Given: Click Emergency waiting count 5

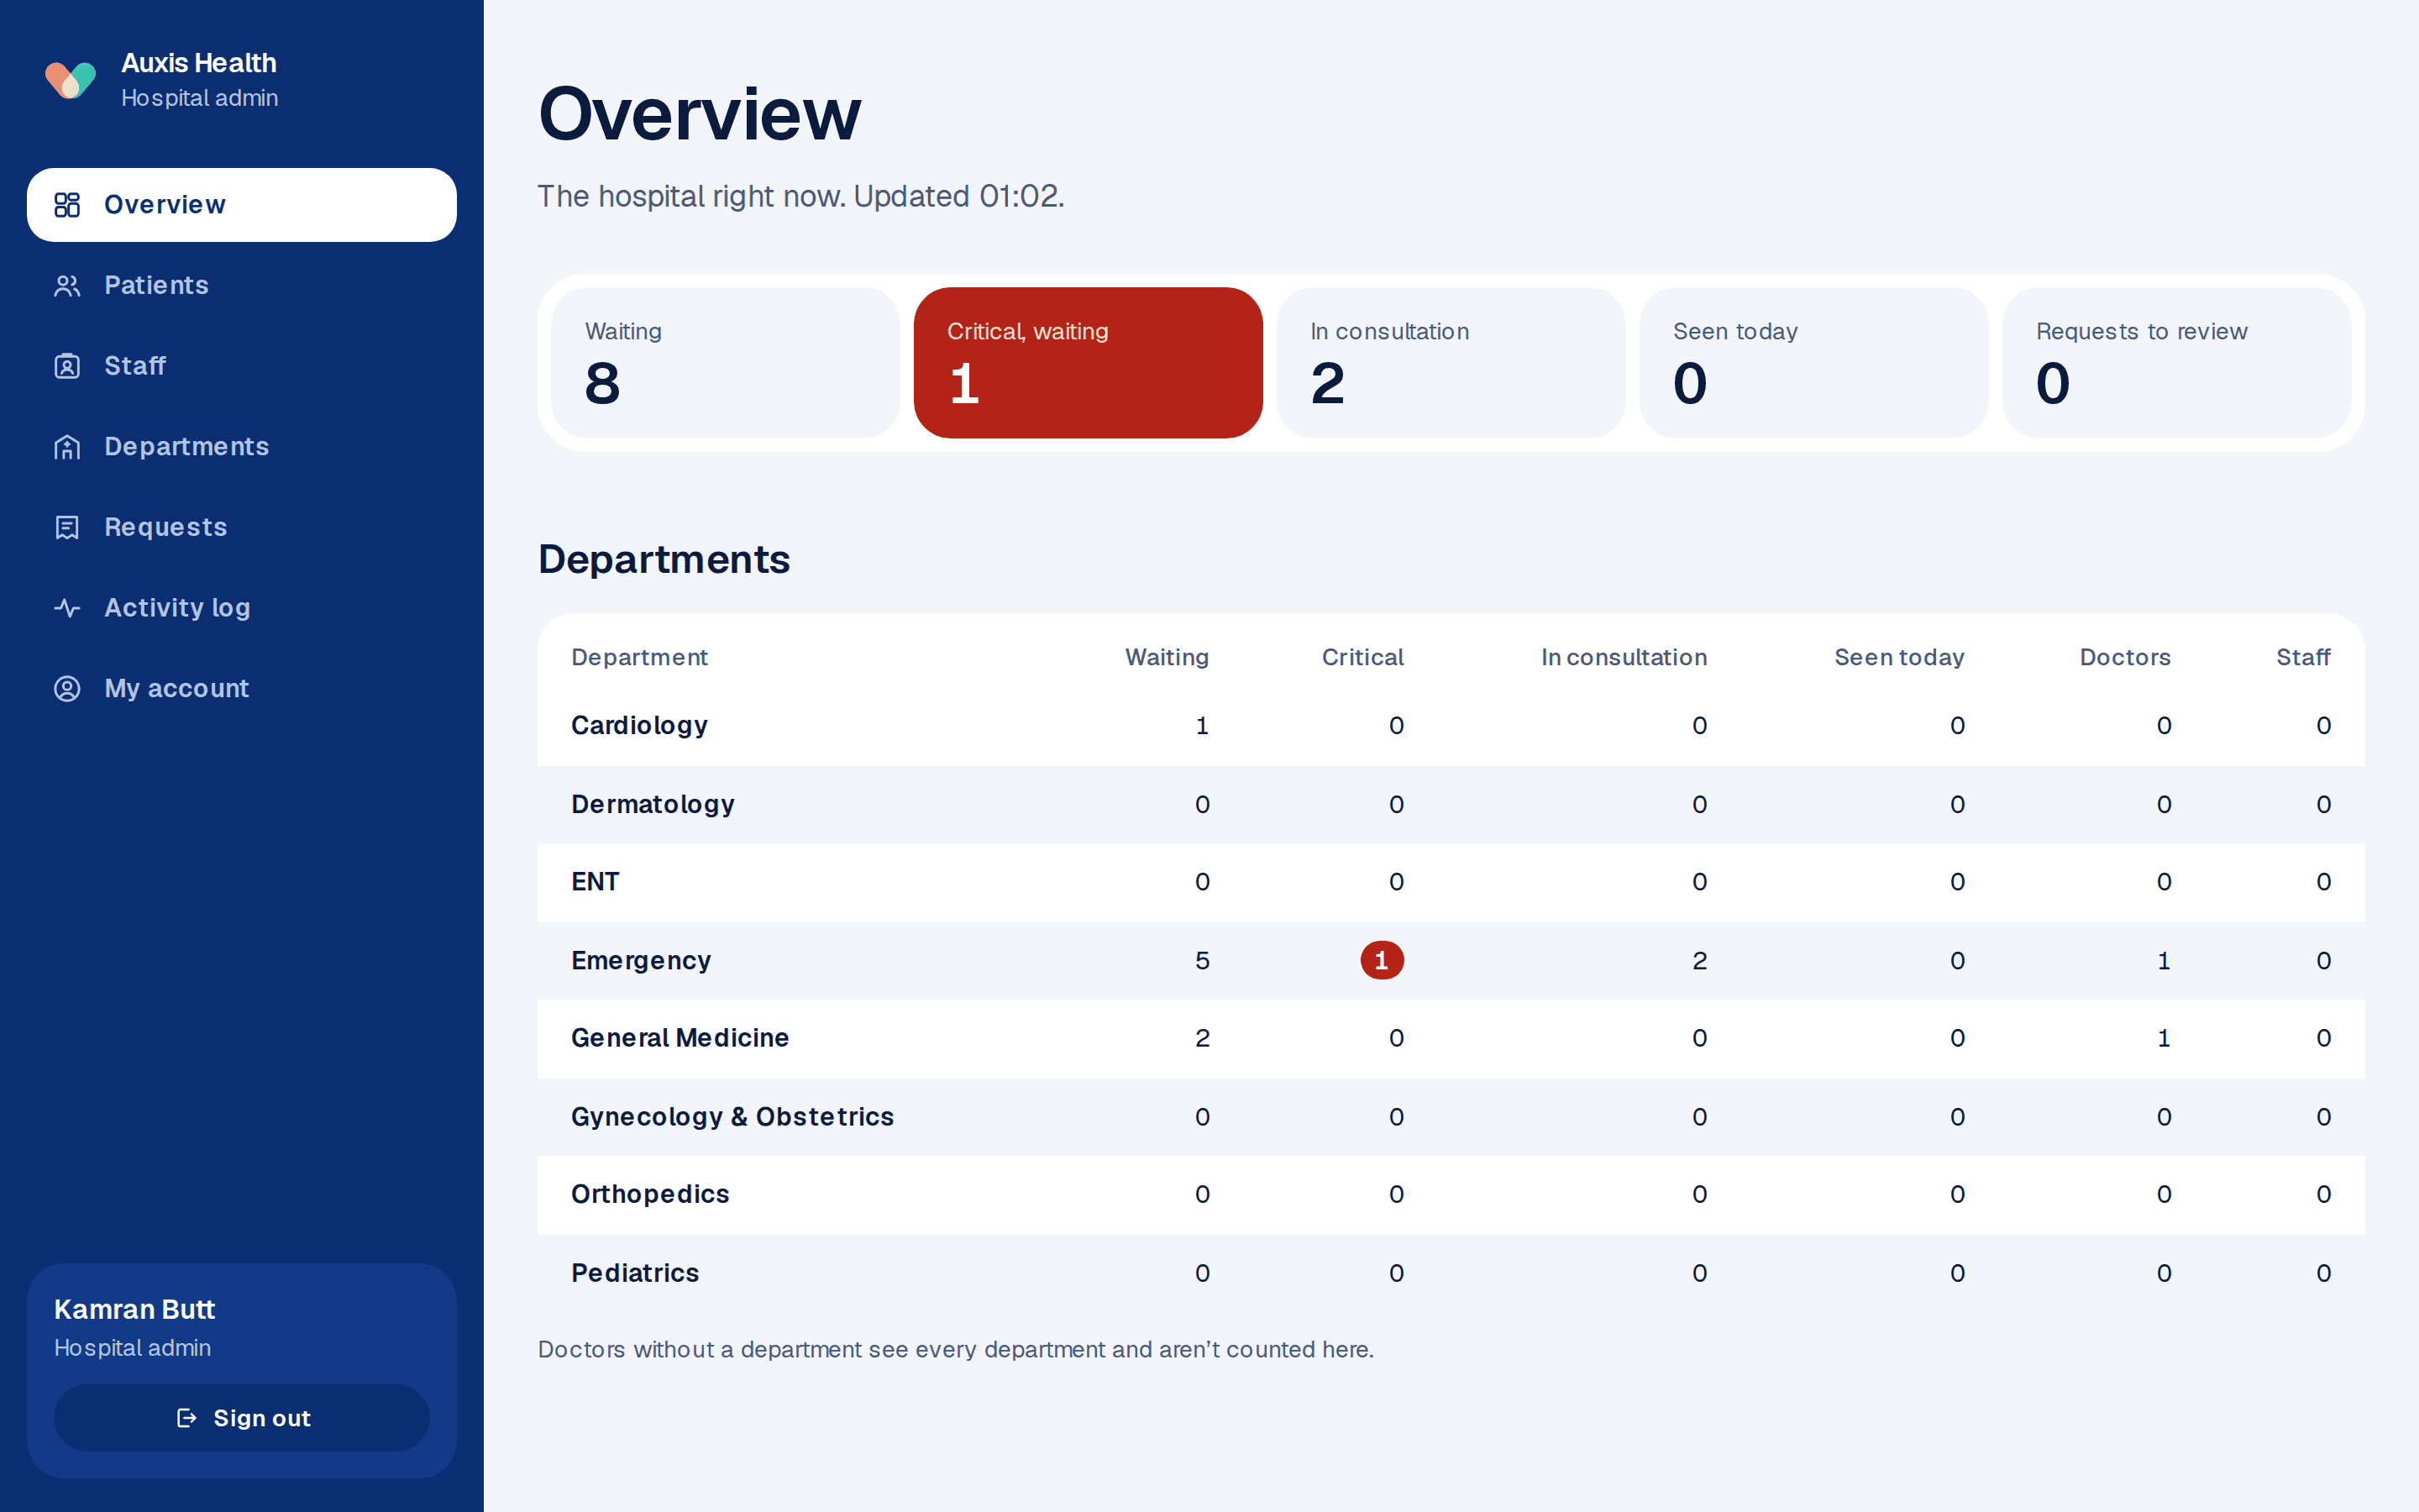Looking at the screenshot, I should 1203,961.
